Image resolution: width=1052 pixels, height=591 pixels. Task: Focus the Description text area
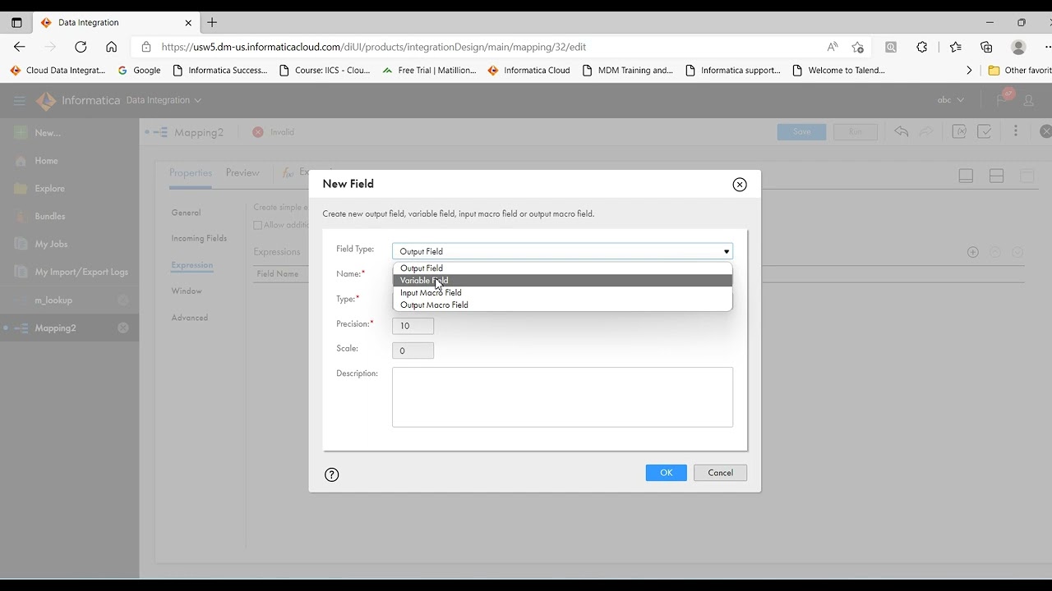pos(562,397)
